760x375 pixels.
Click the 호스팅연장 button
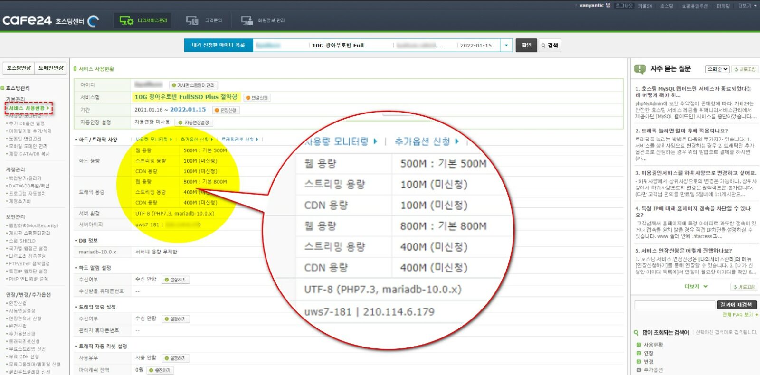[x=19, y=68]
